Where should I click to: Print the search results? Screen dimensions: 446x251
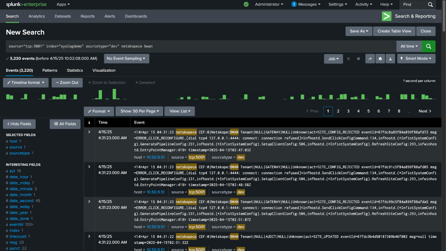pos(380,59)
